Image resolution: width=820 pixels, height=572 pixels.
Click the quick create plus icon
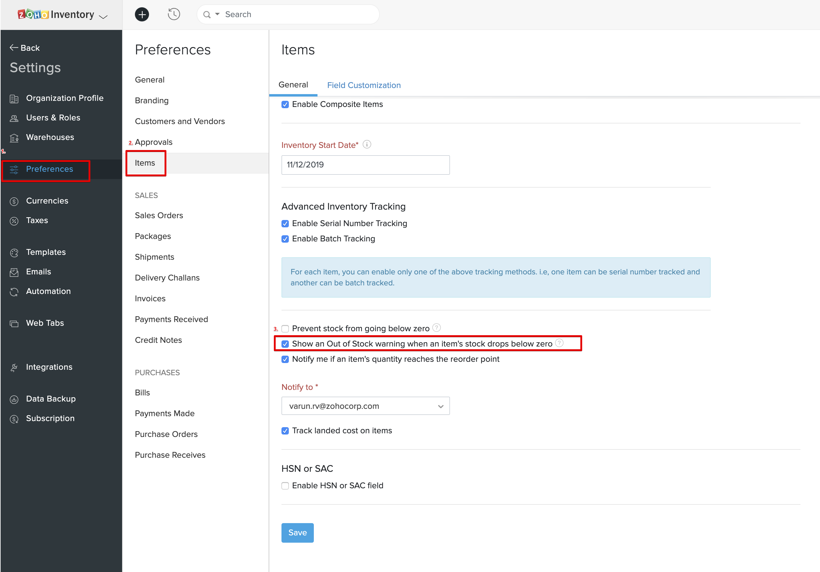142,14
